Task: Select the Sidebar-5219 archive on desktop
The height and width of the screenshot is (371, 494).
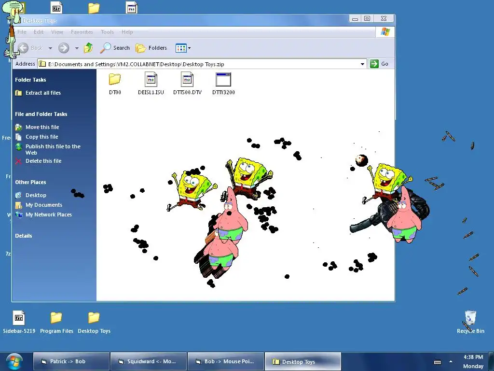Action: point(19,322)
